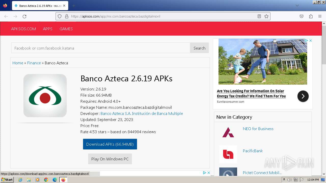
Task: Open the GAMES menu item
Action: tap(66, 29)
